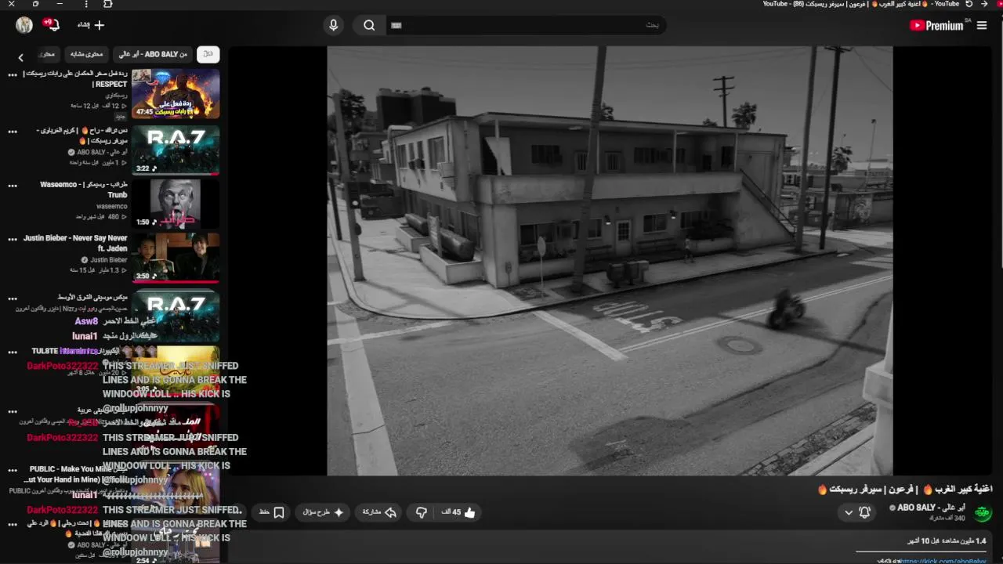The image size is (1003, 564).
Task: Open more options for the mix playlist
Action: point(13,298)
